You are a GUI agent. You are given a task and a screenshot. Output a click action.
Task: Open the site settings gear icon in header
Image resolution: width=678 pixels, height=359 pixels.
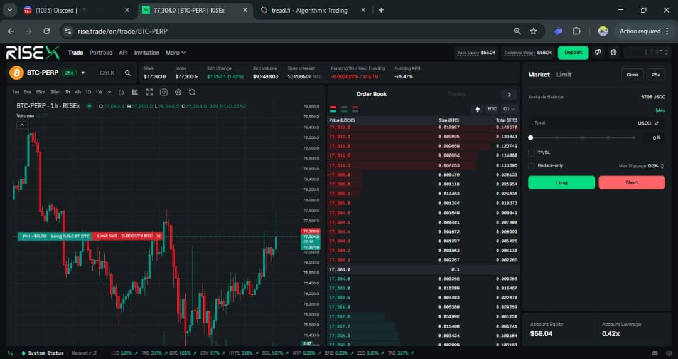pos(613,52)
